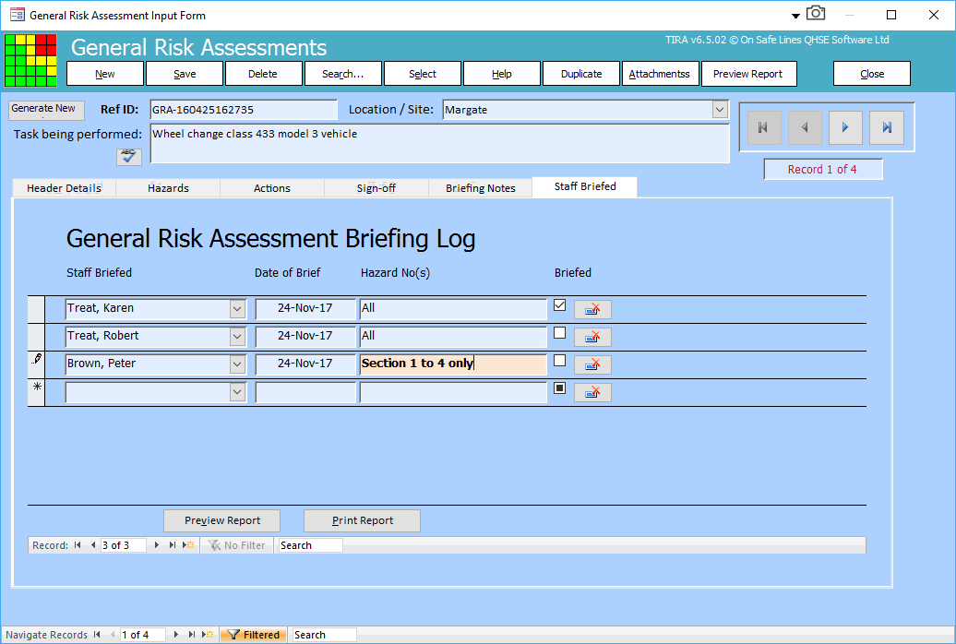956x644 pixels.
Task: Go to next record using large blue arrow
Action: coord(845,127)
